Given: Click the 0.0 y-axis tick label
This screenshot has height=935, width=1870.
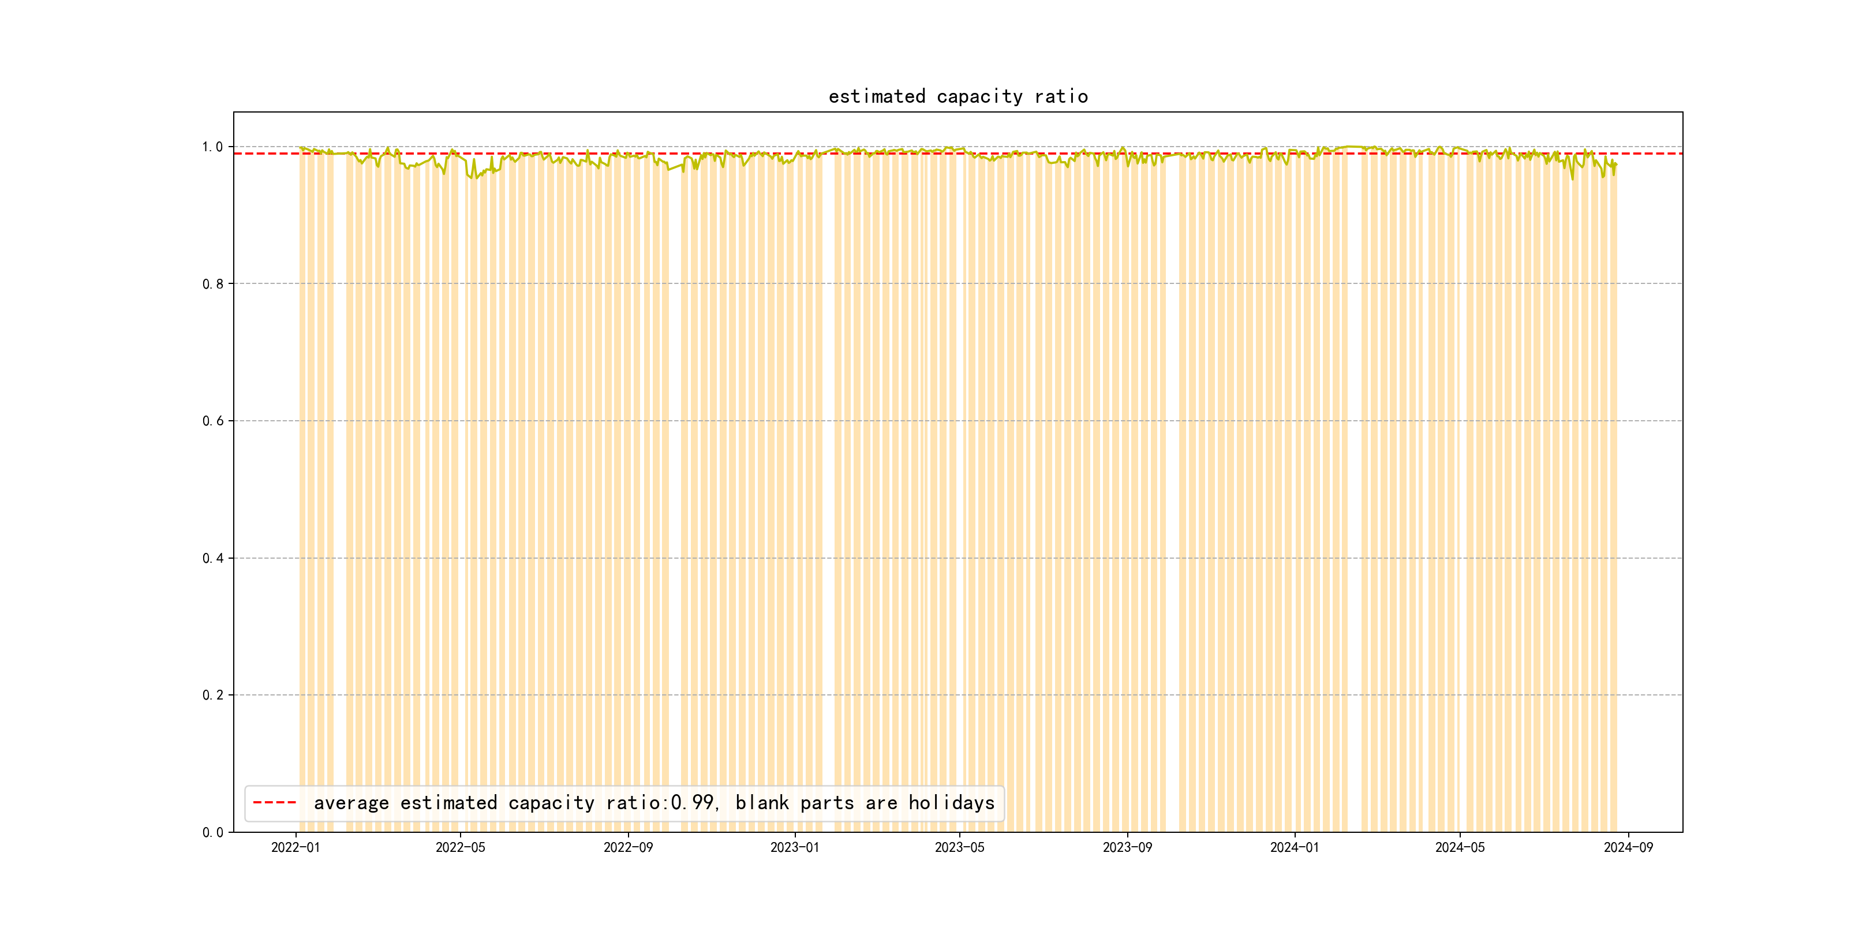Looking at the screenshot, I should [212, 833].
